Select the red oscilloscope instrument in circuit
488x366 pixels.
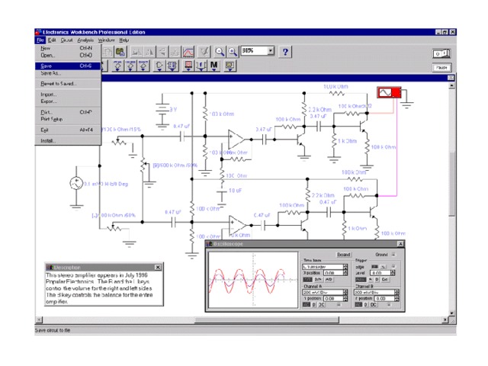389,93
